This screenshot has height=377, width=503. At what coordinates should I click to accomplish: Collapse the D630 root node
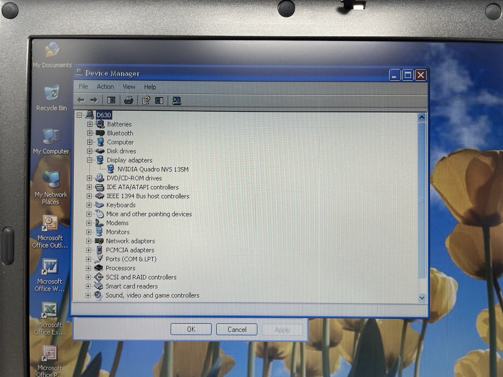[x=79, y=115]
